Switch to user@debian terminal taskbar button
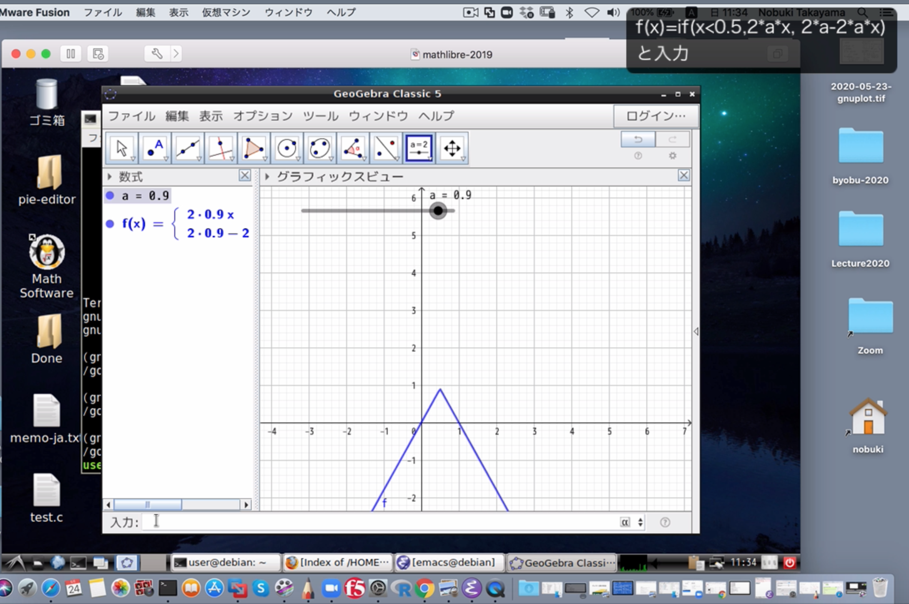The image size is (909, 604). (x=226, y=563)
